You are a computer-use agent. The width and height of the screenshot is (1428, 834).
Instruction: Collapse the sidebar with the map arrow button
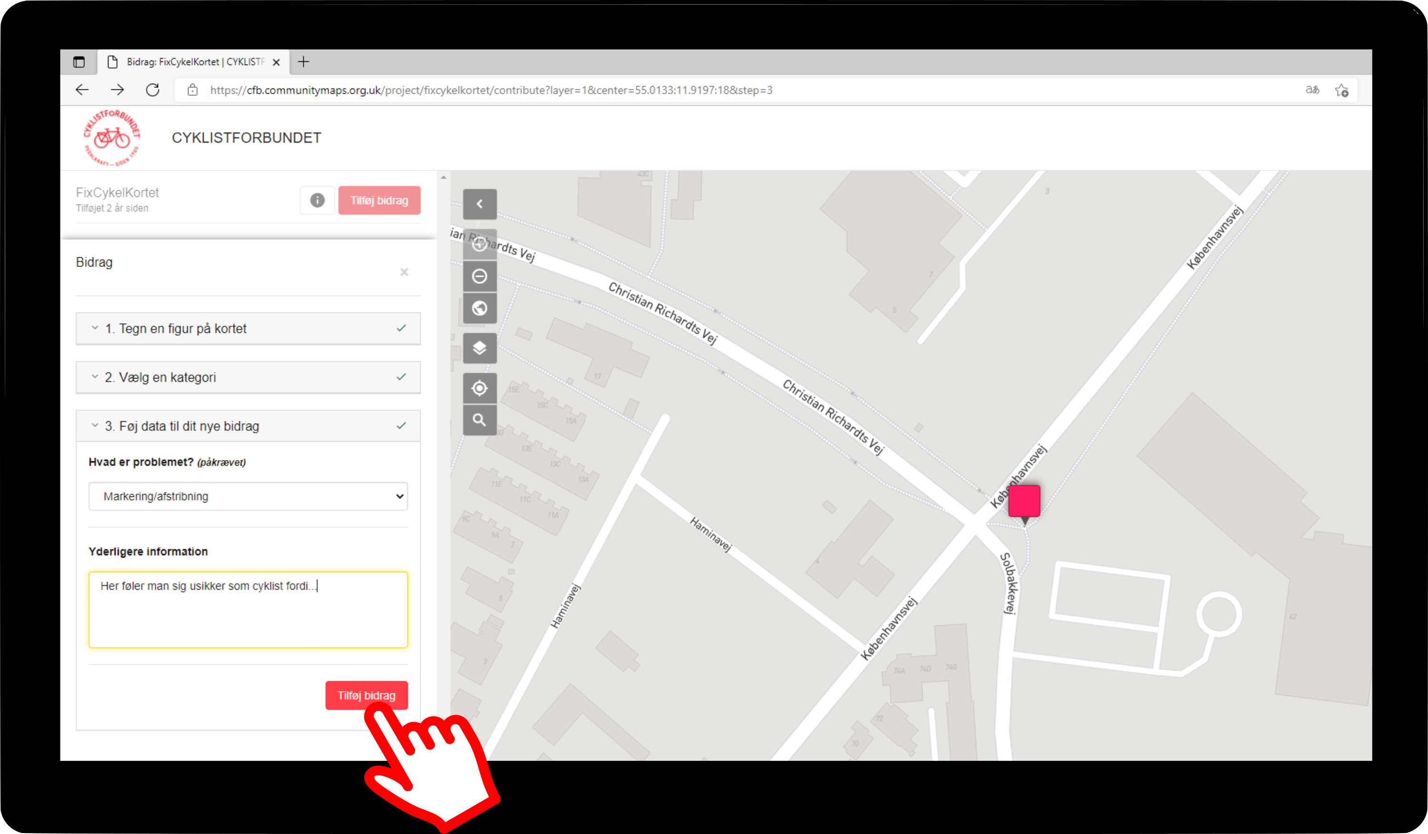[479, 204]
